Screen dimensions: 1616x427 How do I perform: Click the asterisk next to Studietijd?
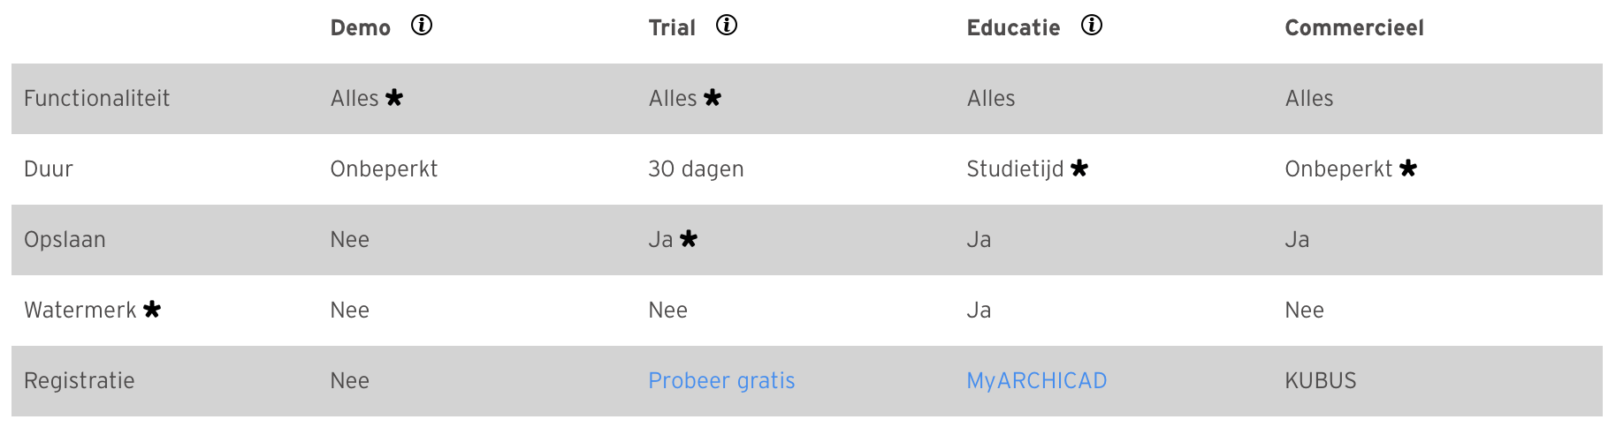point(1079,169)
